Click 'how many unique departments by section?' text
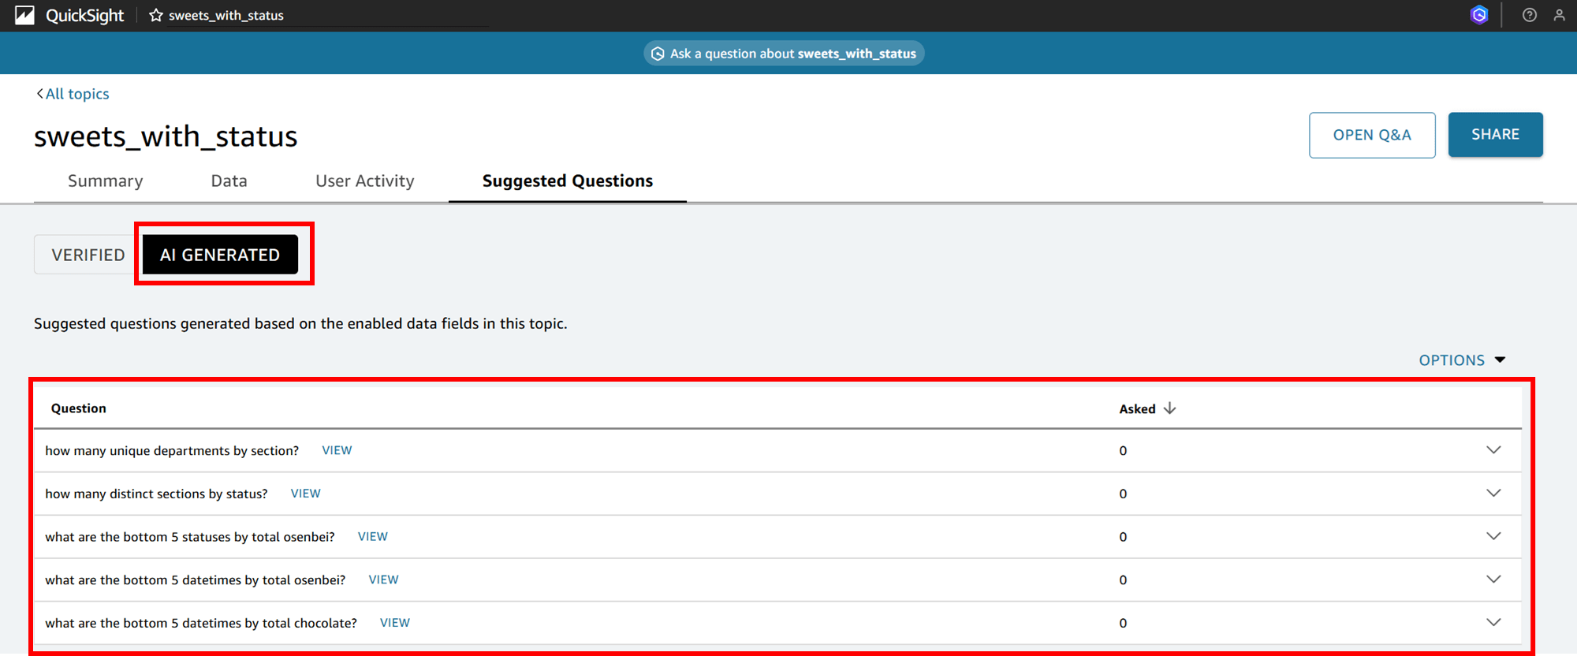1577x656 pixels. tap(172, 451)
